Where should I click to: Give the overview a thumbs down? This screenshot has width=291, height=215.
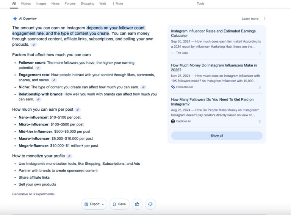[150, 204]
